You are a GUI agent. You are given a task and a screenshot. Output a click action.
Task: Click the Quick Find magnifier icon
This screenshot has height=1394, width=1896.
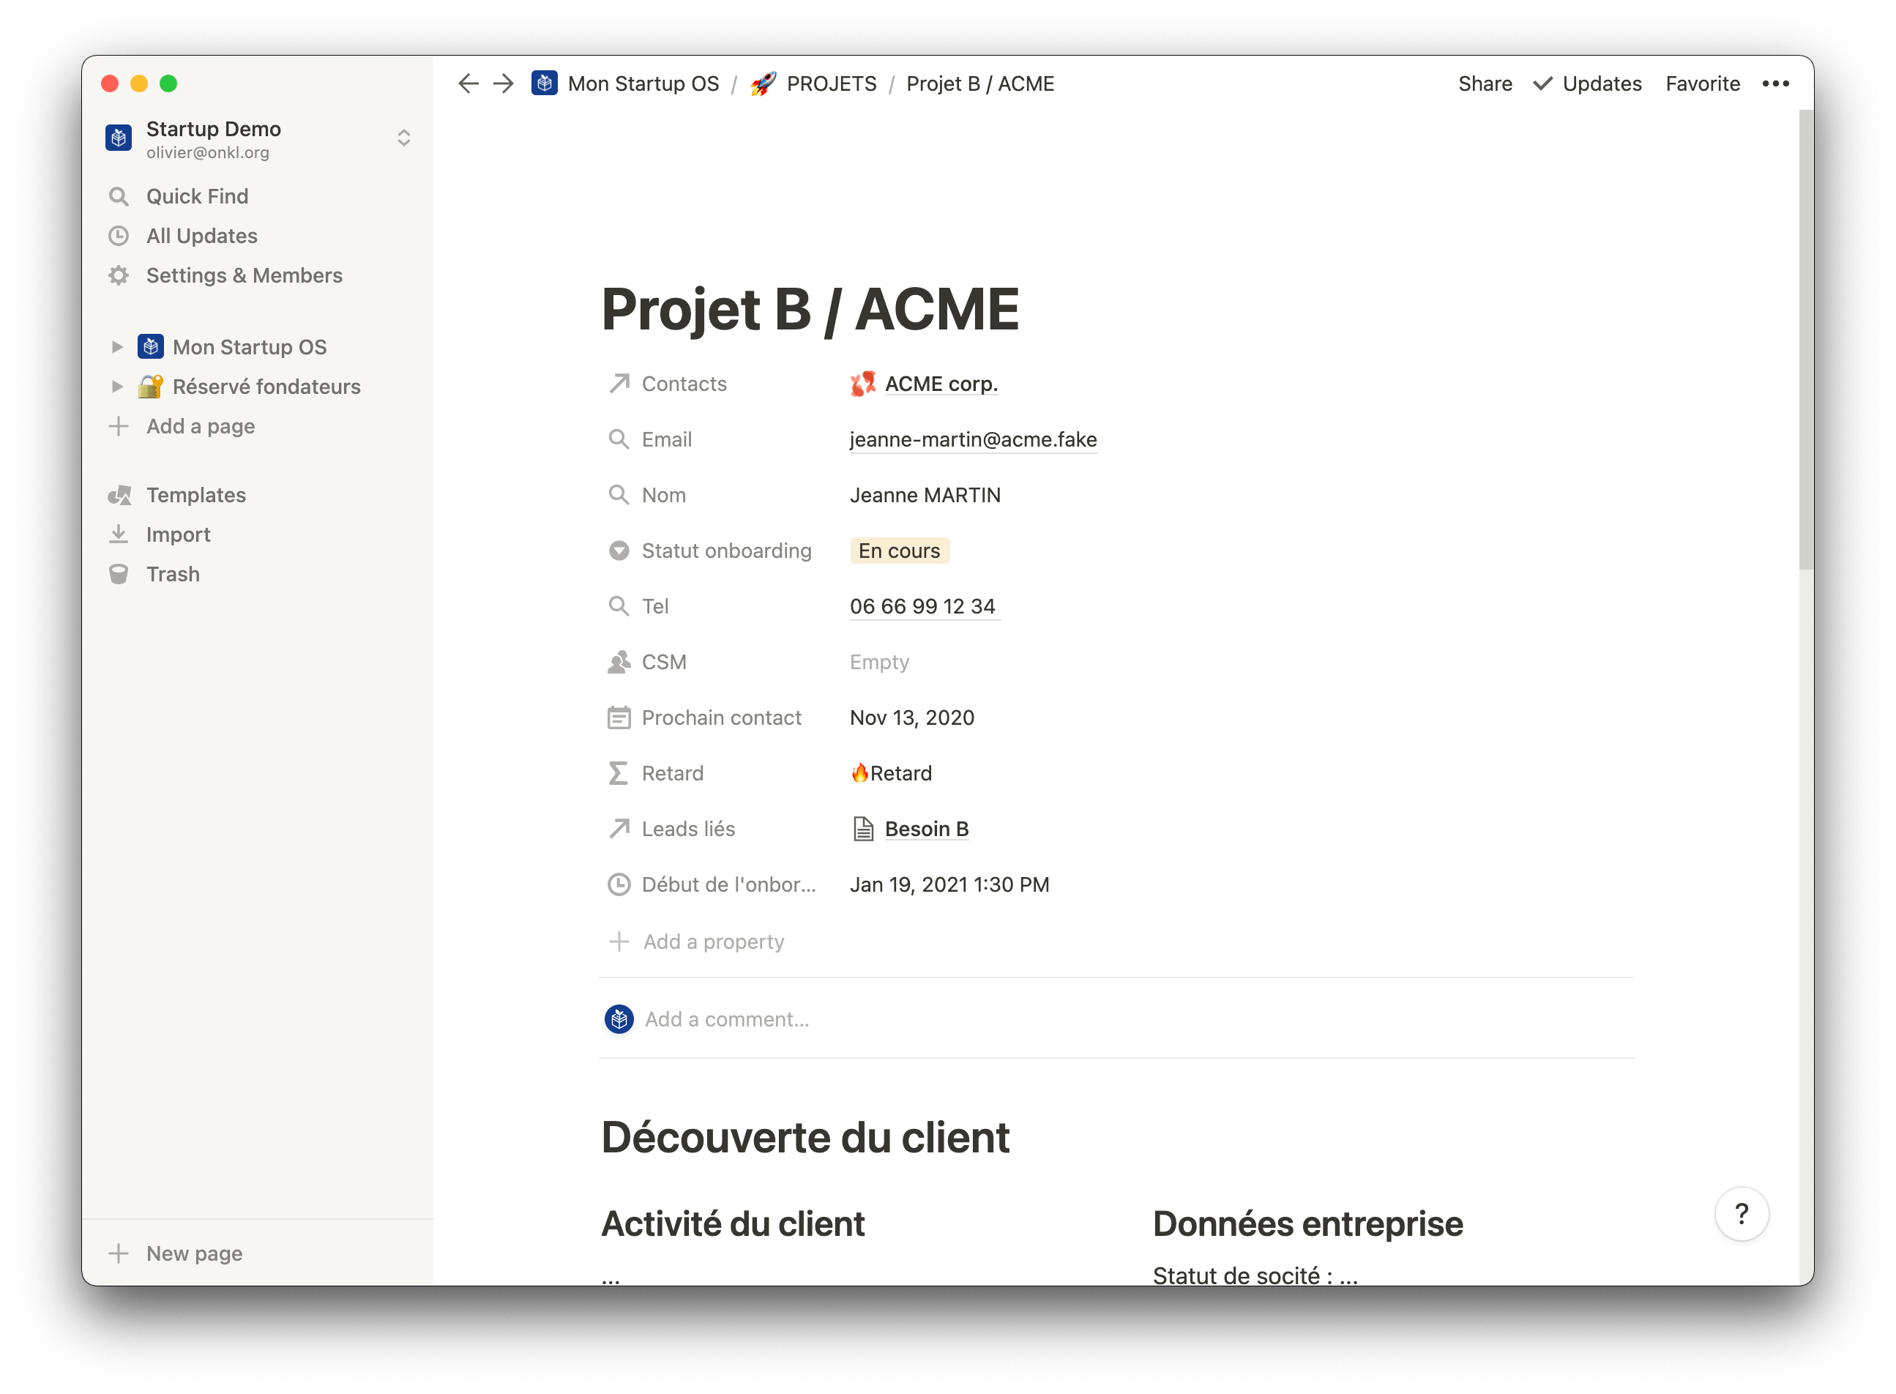coord(119,197)
